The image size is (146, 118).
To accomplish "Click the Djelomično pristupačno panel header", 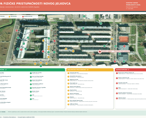I will coord(90,70).
